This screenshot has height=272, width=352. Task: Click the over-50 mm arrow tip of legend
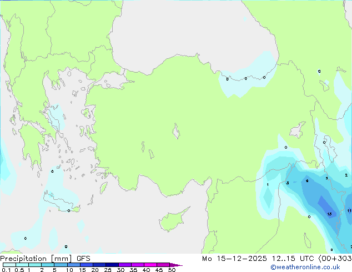pos(176,265)
